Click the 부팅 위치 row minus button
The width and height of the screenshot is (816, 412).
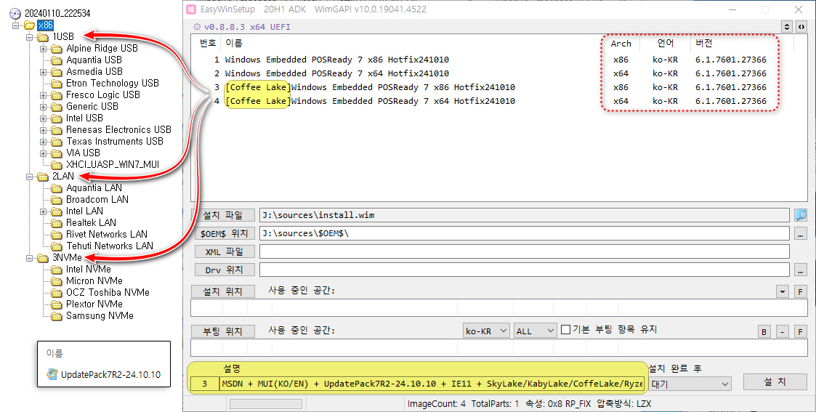(x=782, y=331)
